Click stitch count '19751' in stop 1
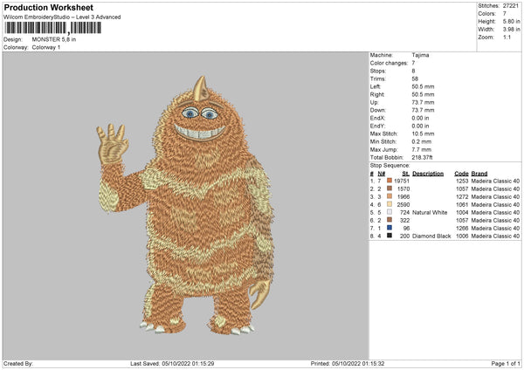The image size is (524, 370). 402,181
